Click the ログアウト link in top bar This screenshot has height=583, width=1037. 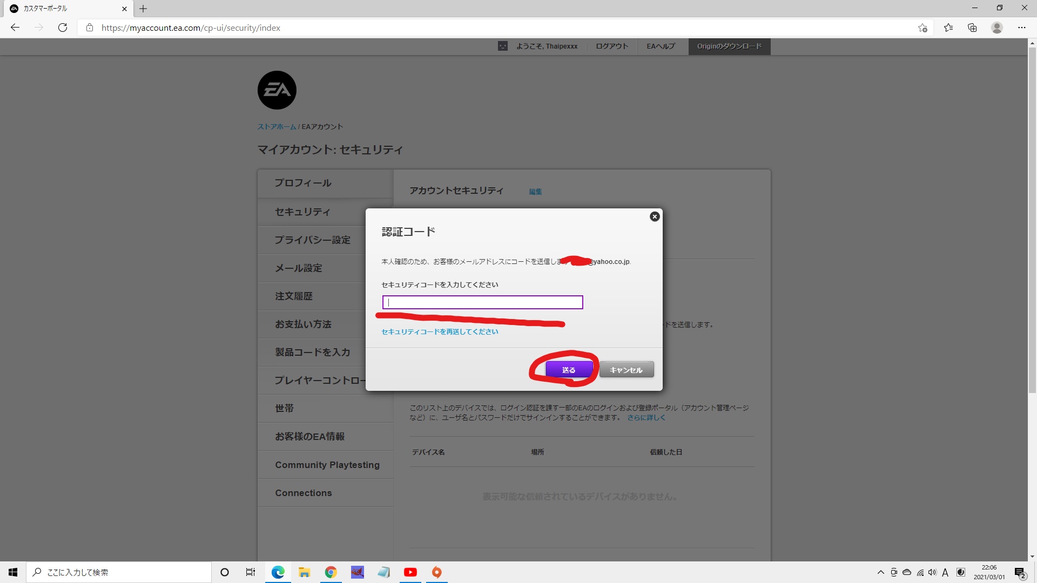pyautogui.click(x=612, y=46)
